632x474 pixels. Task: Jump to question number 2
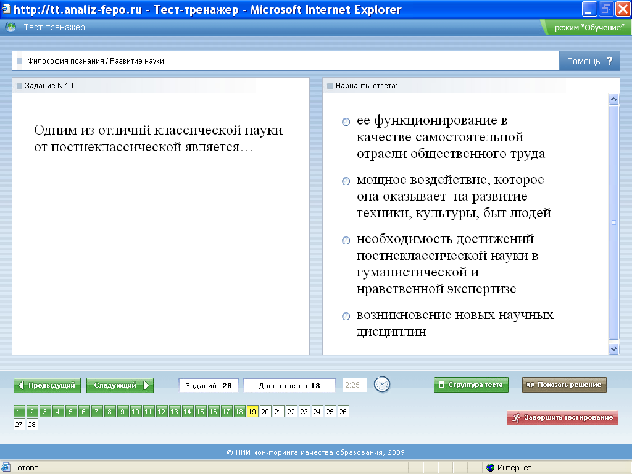(x=32, y=412)
